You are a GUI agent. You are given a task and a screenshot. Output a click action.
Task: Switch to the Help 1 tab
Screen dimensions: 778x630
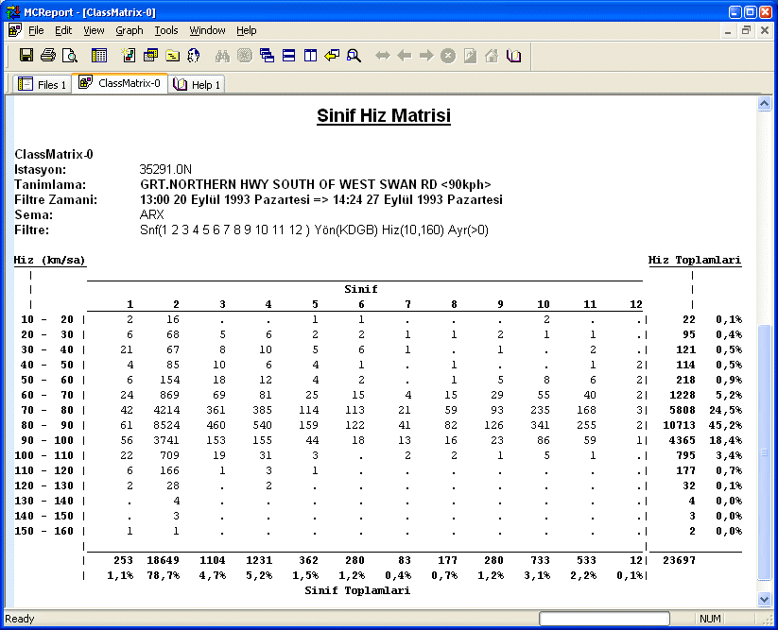(197, 84)
